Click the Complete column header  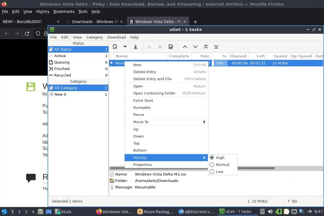(179, 56)
